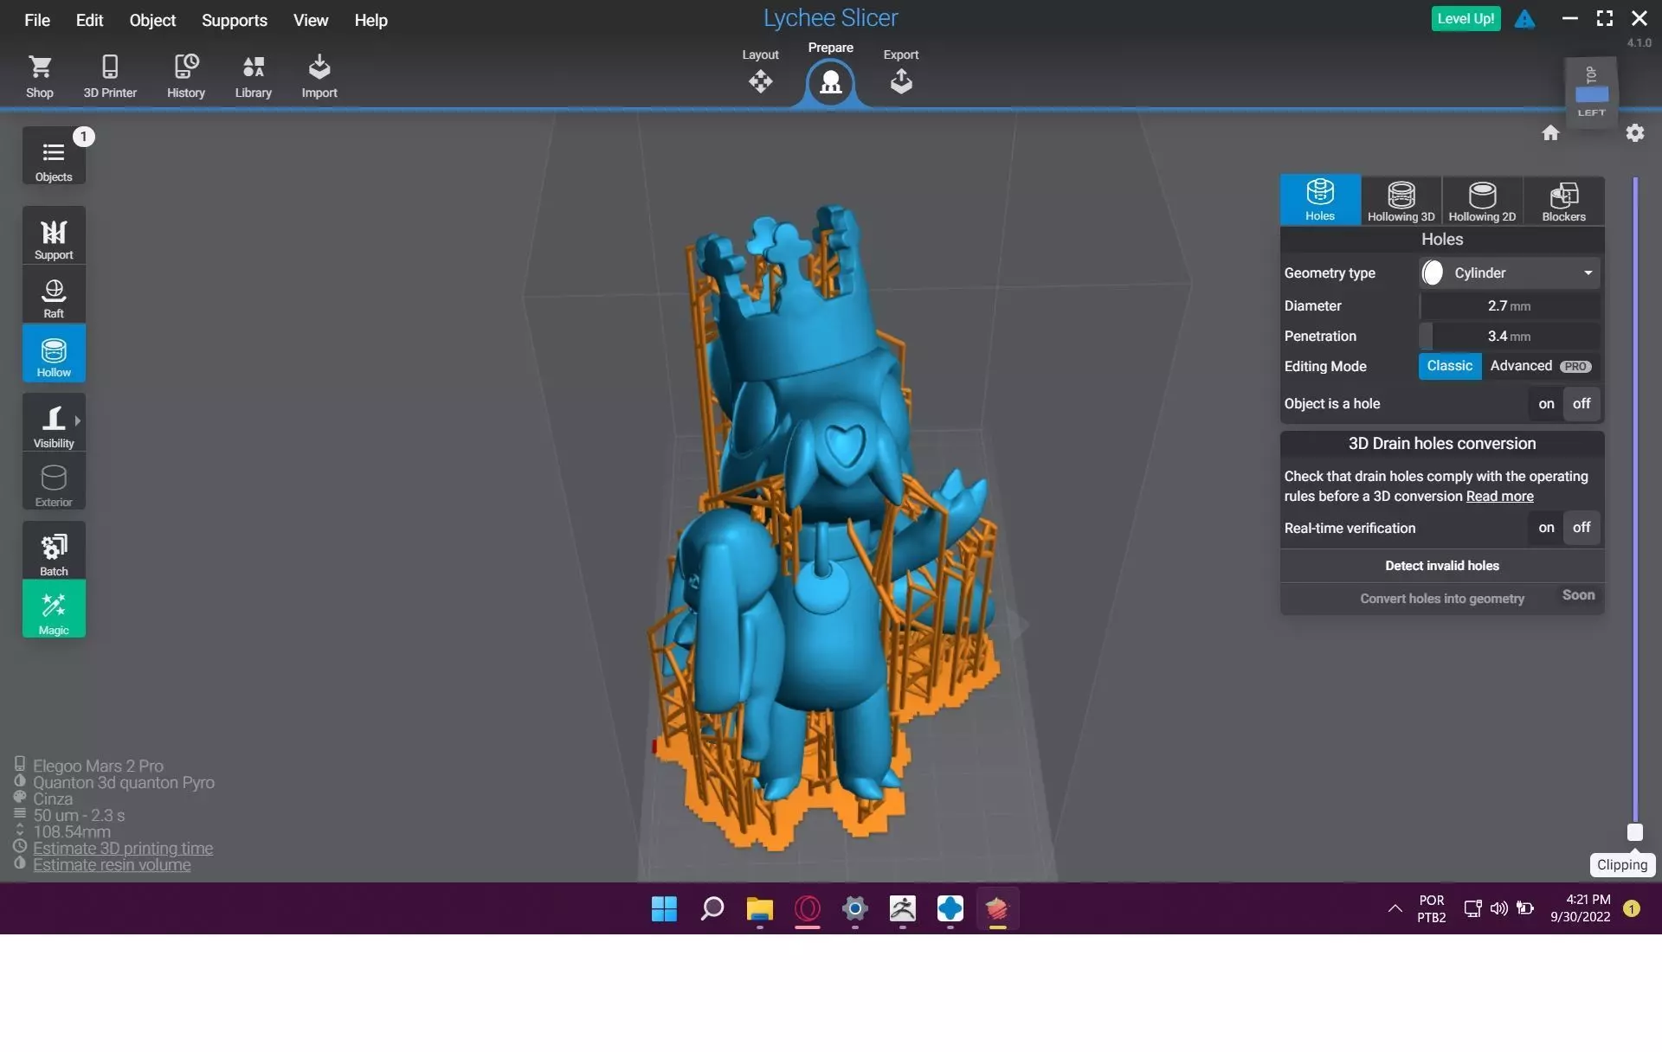1662x1052 pixels.
Task: Open the History panel
Action: (x=186, y=76)
